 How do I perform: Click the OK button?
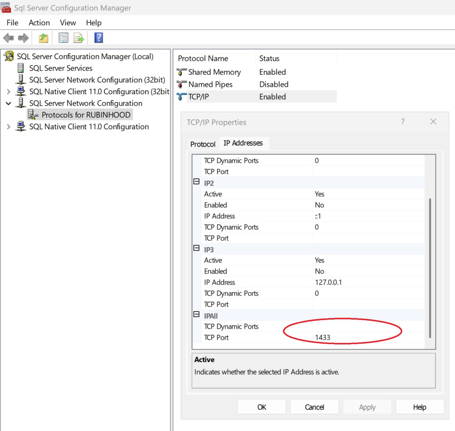point(262,407)
